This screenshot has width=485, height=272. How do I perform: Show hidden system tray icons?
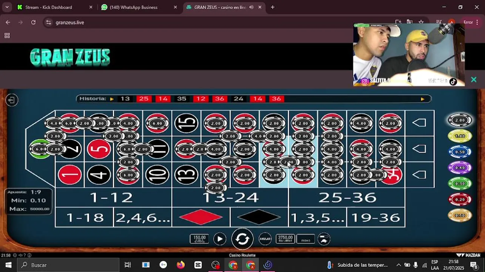click(x=399, y=265)
